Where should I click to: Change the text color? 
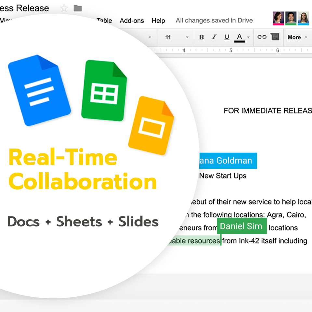coord(240,37)
